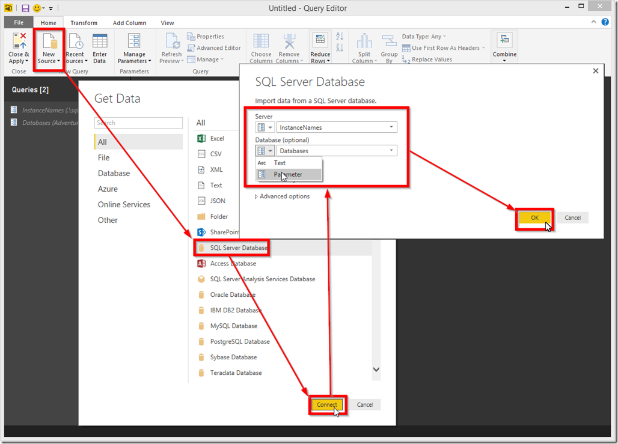Image resolution: width=618 pixels, height=444 pixels.
Task: Choose the Parameter option in type menu
Action: click(x=289, y=174)
